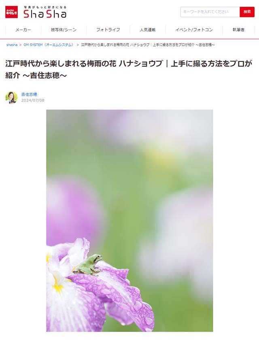259x340 pixels.
Task: Open the メーカー menu
Action: tap(23, 30)
